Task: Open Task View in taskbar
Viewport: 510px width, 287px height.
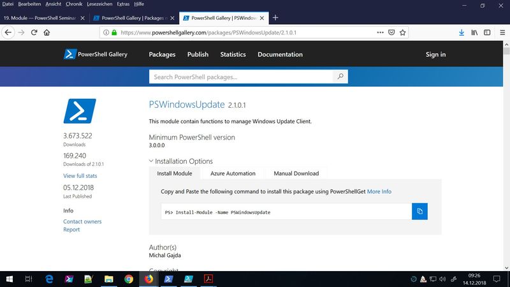Action: pos(29,279)
